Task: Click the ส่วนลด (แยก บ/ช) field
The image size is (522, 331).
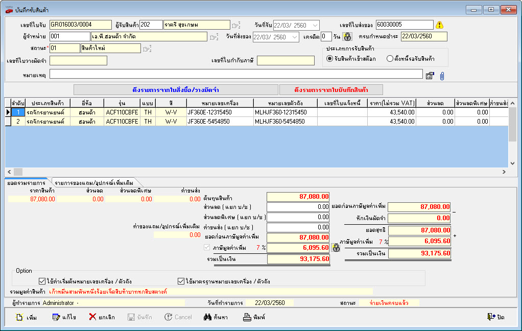Action: tap(298, 207)
